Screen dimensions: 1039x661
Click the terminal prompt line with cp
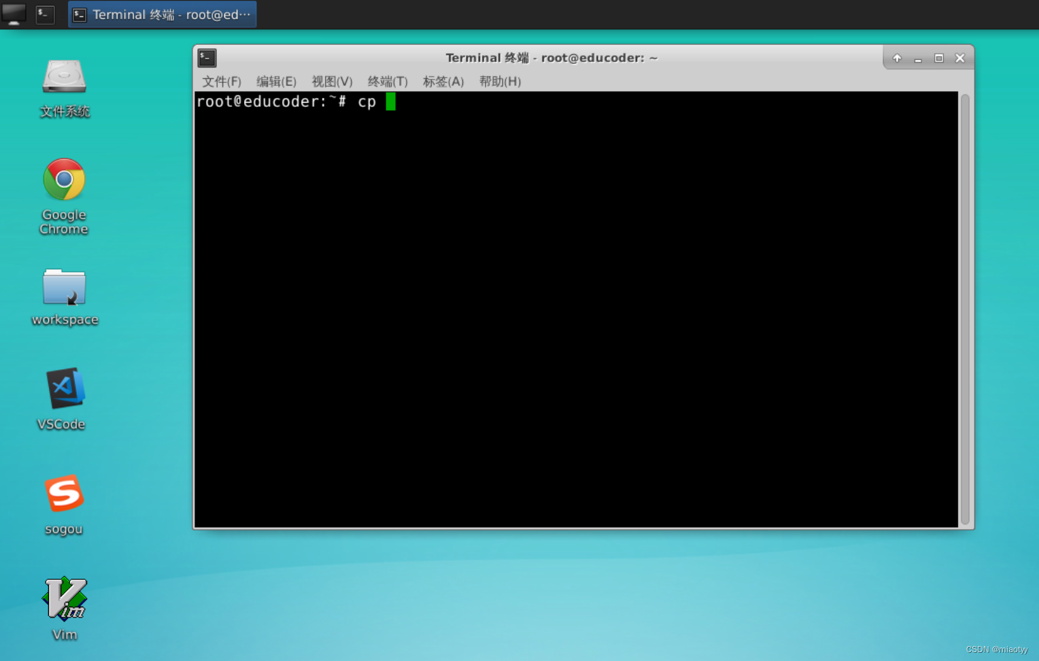(296, 102)
